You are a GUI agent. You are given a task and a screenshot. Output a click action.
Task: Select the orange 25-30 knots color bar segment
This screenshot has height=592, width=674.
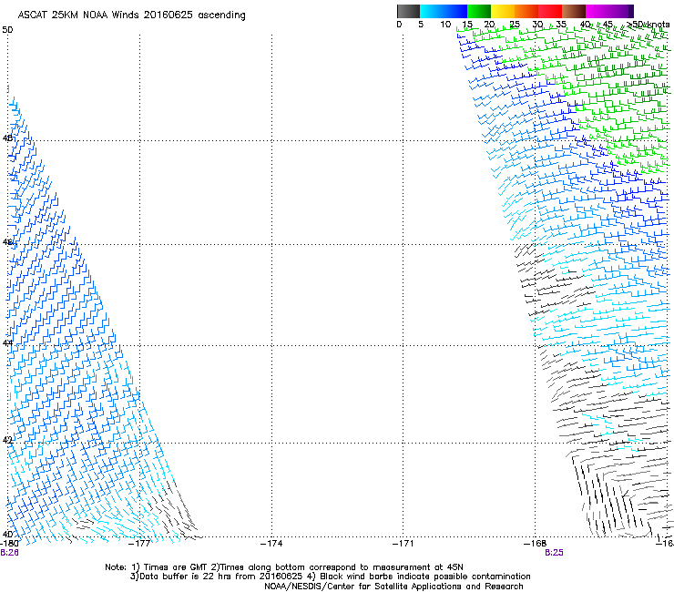(526, 11)
